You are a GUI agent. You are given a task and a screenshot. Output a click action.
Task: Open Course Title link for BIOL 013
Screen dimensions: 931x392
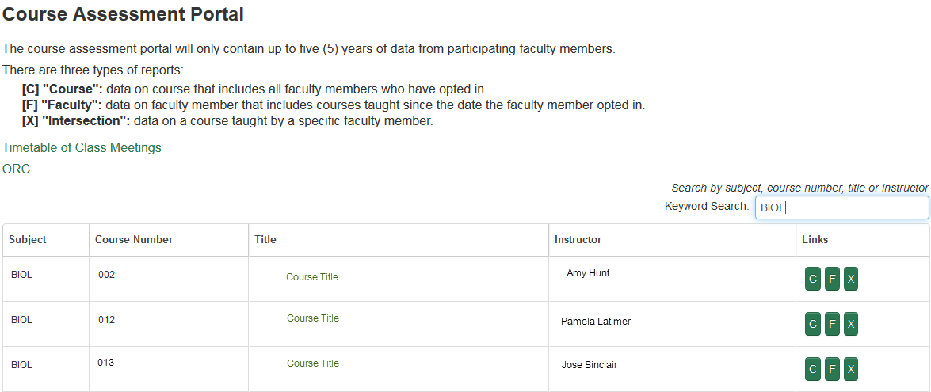coord(313,363)
